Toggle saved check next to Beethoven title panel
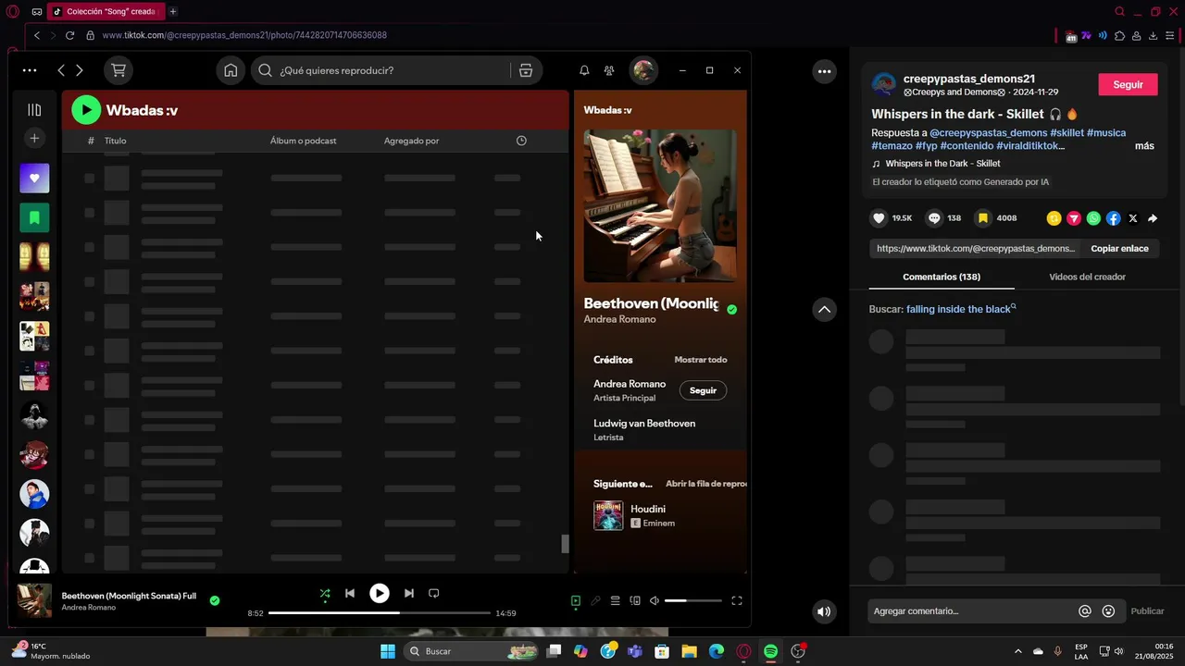1185x666 pixels. tap(732, 310)
